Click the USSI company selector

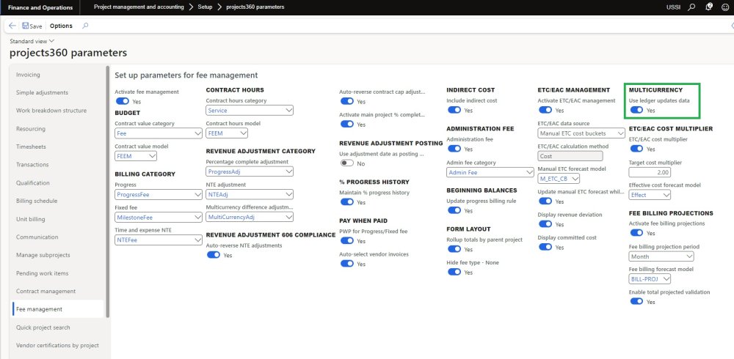point(673,7)
